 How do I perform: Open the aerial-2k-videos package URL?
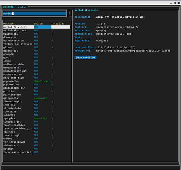pos(133,51)
